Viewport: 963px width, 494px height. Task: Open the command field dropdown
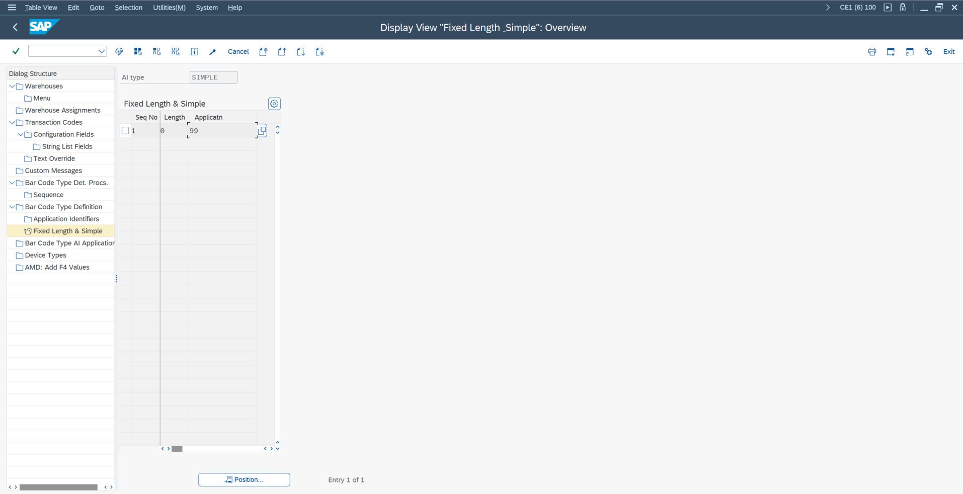tap(101, 51)
